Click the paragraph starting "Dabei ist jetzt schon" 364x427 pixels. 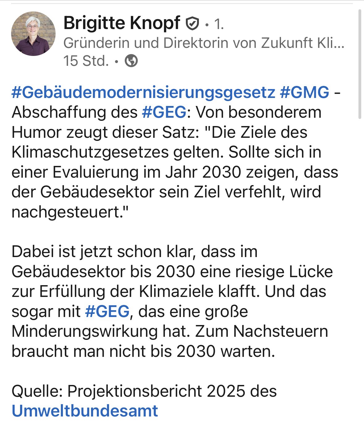(135, 252)
